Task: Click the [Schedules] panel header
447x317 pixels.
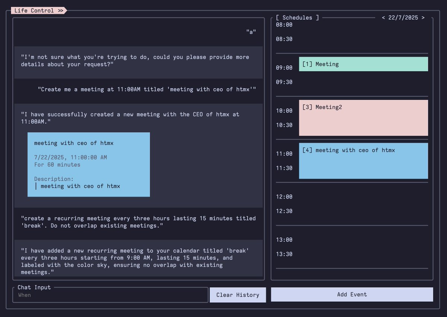Action: (x=297, y=17)
